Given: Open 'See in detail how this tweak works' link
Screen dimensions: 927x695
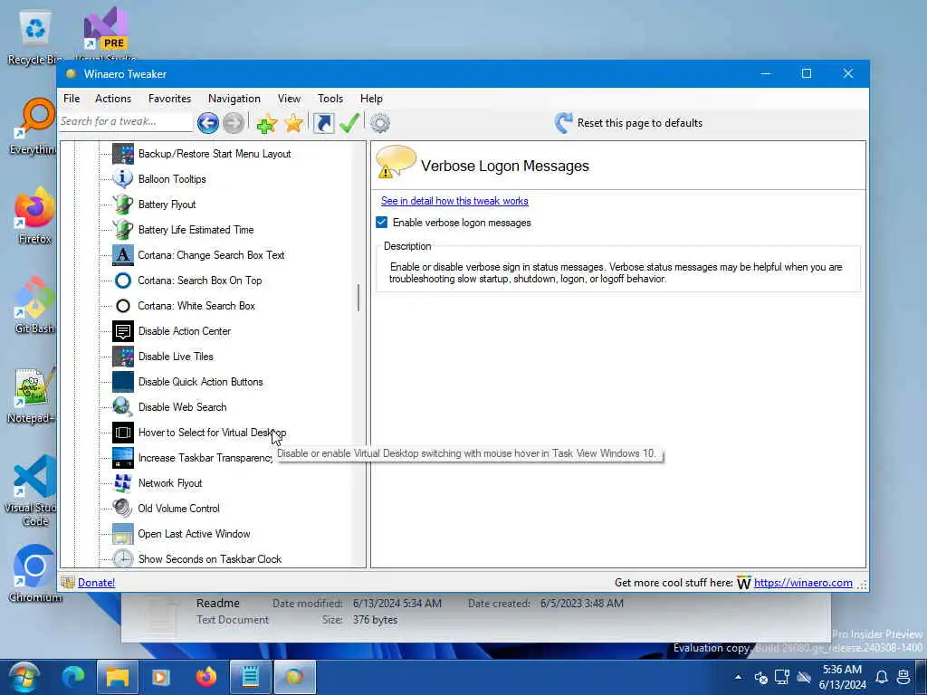Looking at the screenshot, I should point(454,201).
